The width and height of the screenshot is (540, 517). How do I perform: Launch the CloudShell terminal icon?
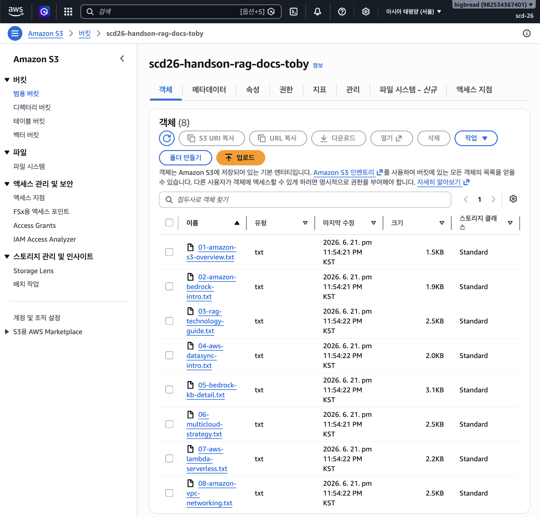[293, 12]
